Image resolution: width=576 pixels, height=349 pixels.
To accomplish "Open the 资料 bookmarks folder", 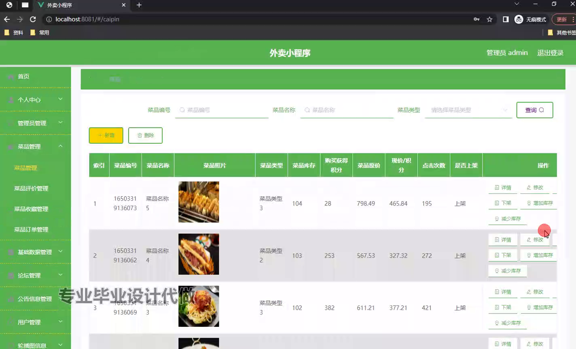I will pyautogui.click(x=14, y=33).
